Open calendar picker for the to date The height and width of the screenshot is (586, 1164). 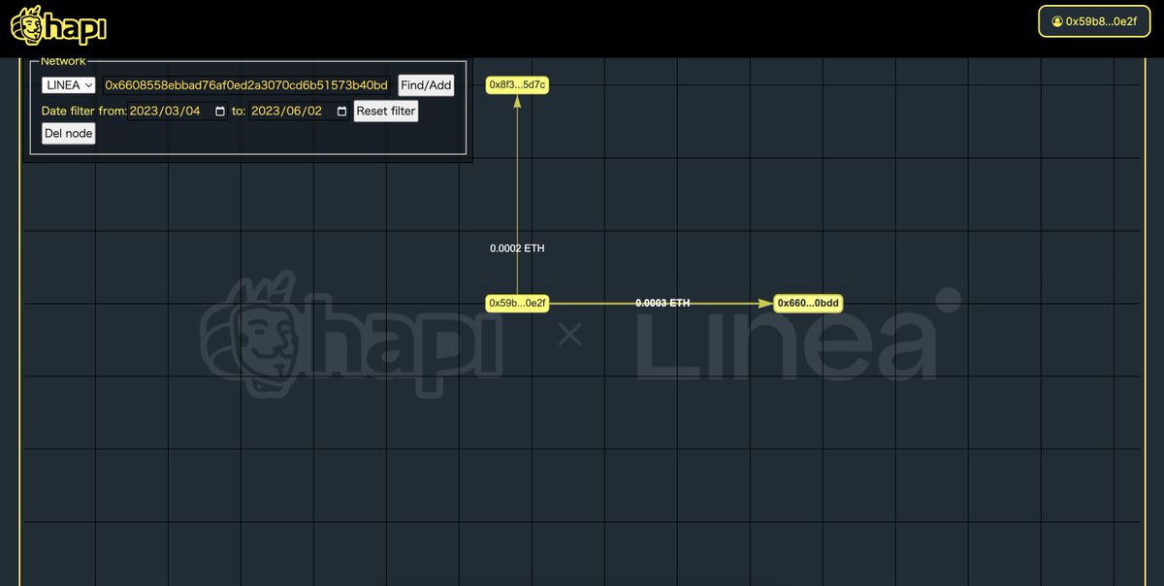click(341, 112)
